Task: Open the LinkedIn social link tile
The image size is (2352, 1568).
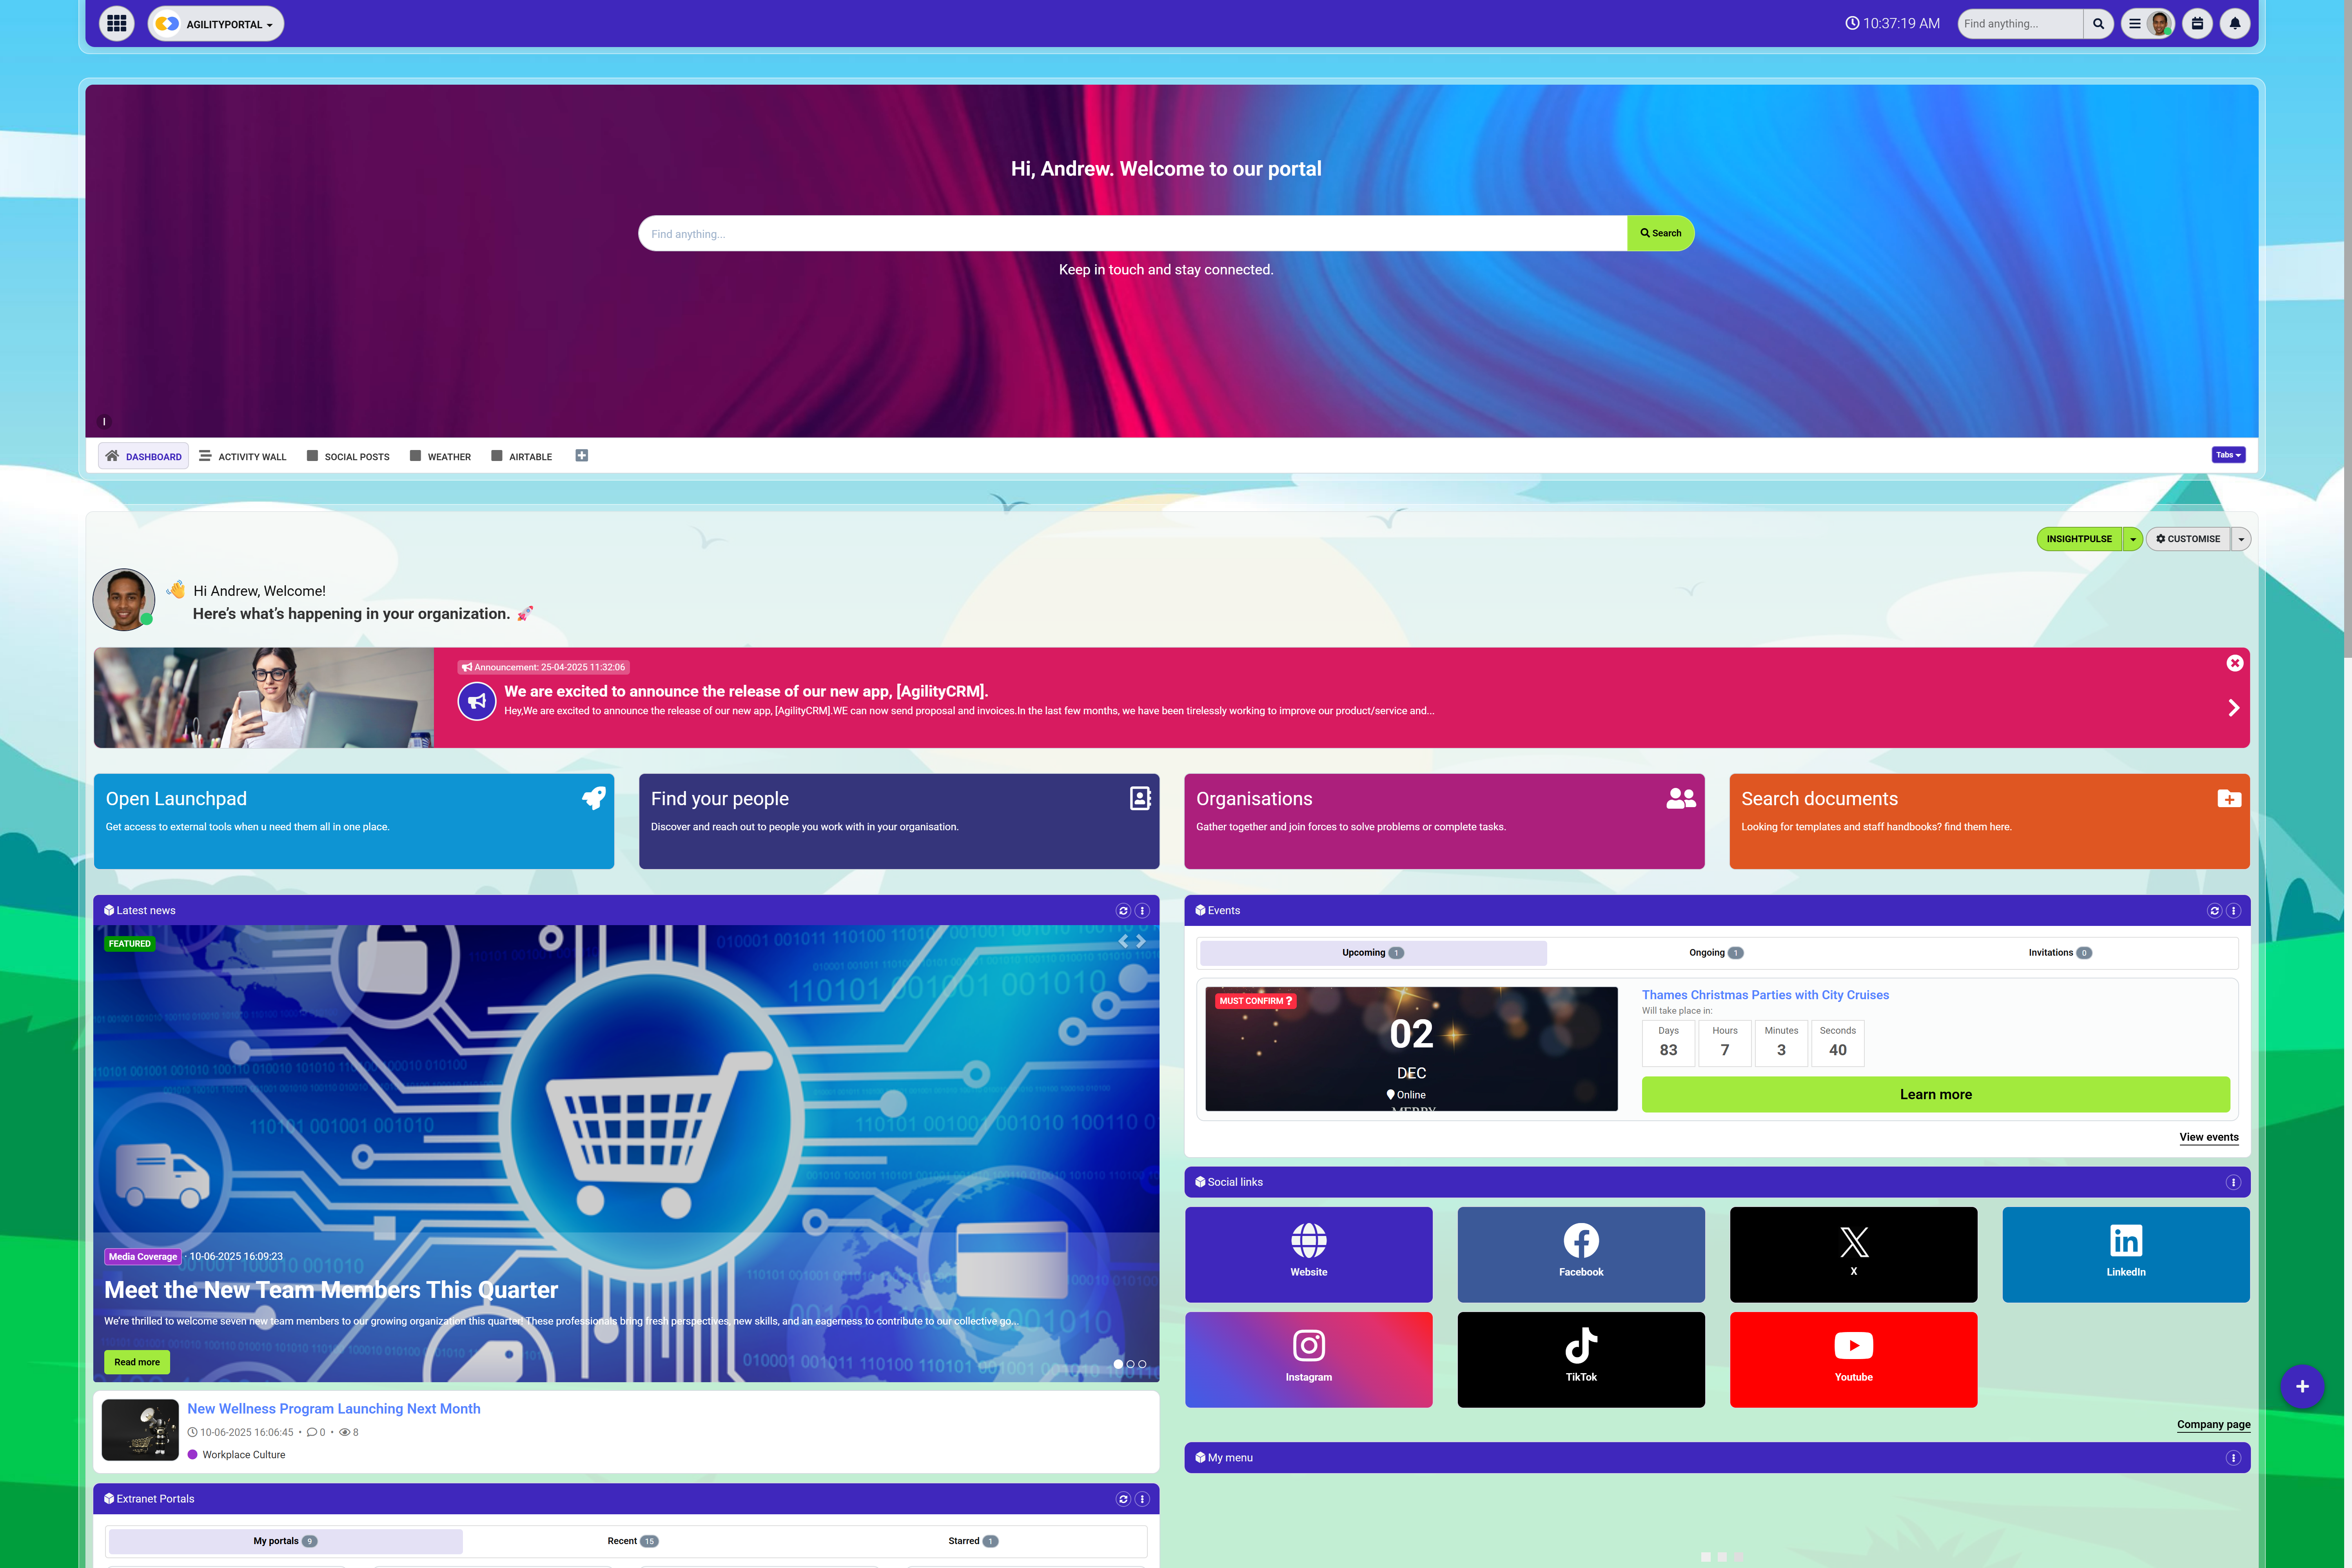Action: coord(2125,1254)
